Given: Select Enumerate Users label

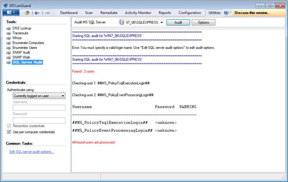Looking at the screenshot, I should click(25, 48).
